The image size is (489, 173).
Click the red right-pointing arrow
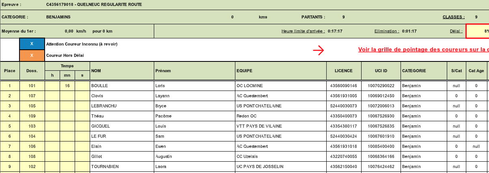pyautogui.click(x=319, y=50)
